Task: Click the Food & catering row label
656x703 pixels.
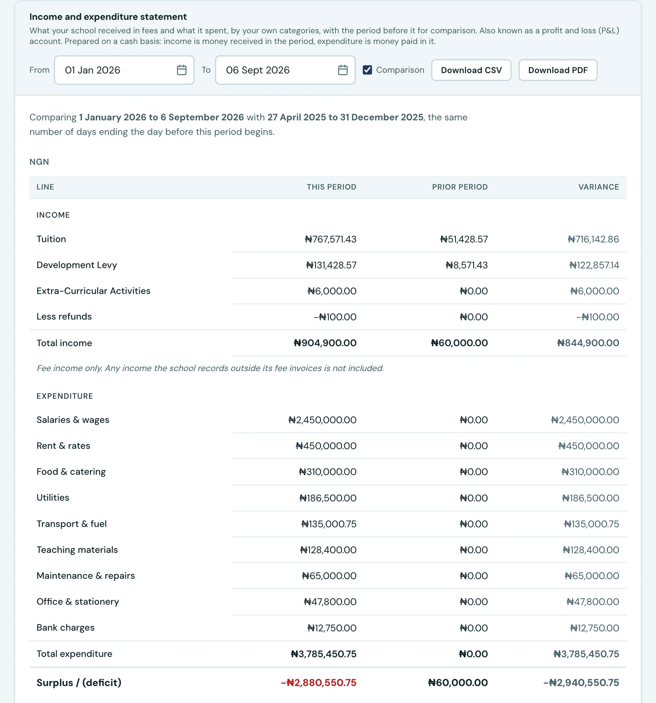Action: [71, 472]
